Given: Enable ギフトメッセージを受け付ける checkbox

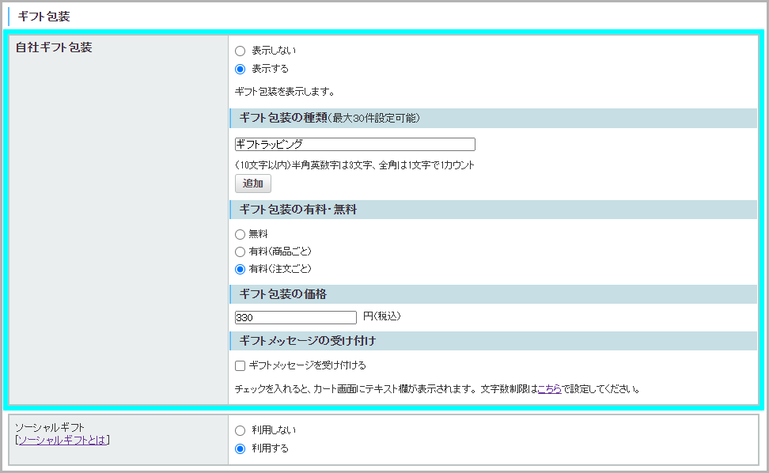Looking at the screenshot, I should coord(240,365).
